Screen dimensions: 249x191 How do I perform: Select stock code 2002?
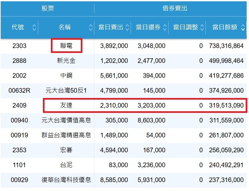click(x=19, y=75)
